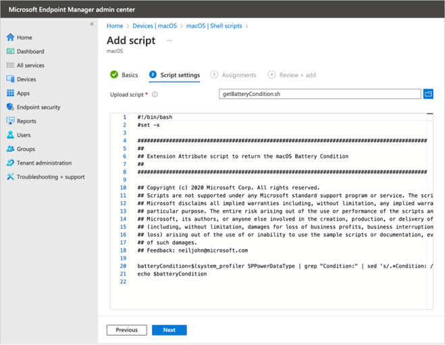Image resolution: width=445 pixels, height=345 pixels.
Task: Open the ellipsis menu beside Add script
Action: pos(169,41)
